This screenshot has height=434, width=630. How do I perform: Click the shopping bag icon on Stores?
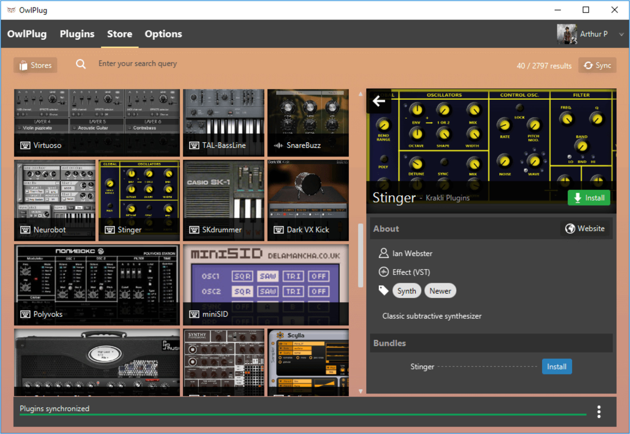pos(23,65)
